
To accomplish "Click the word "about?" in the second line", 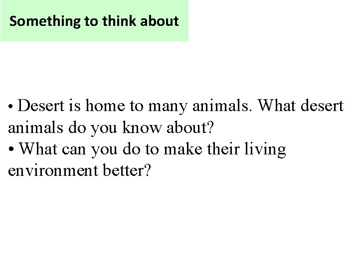I will point(190,127).
